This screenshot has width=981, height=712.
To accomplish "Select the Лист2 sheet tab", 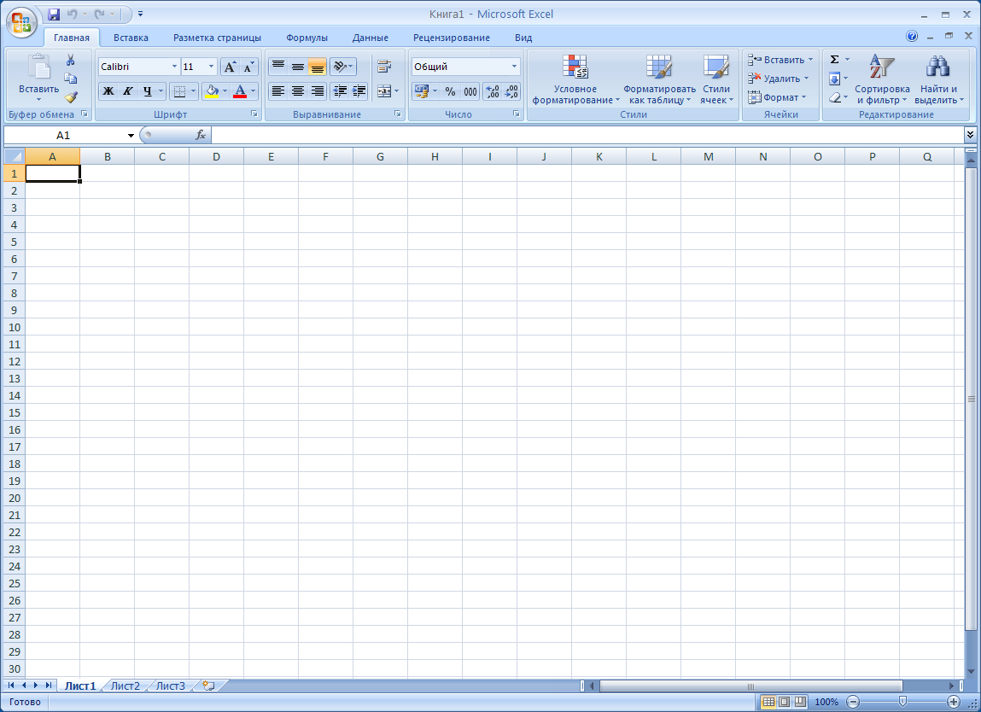I will 126,686.
